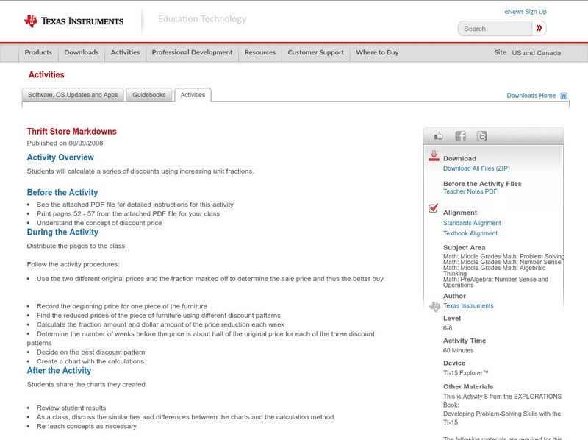Click the Downloads Home house icon
Image resolution: width=588 pixels, height=440 pixels.
[564, 96]
